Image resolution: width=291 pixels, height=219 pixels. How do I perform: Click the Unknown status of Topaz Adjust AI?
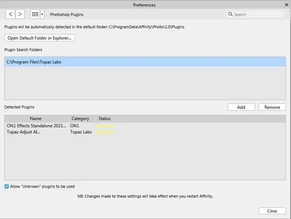tap(105, 132)
